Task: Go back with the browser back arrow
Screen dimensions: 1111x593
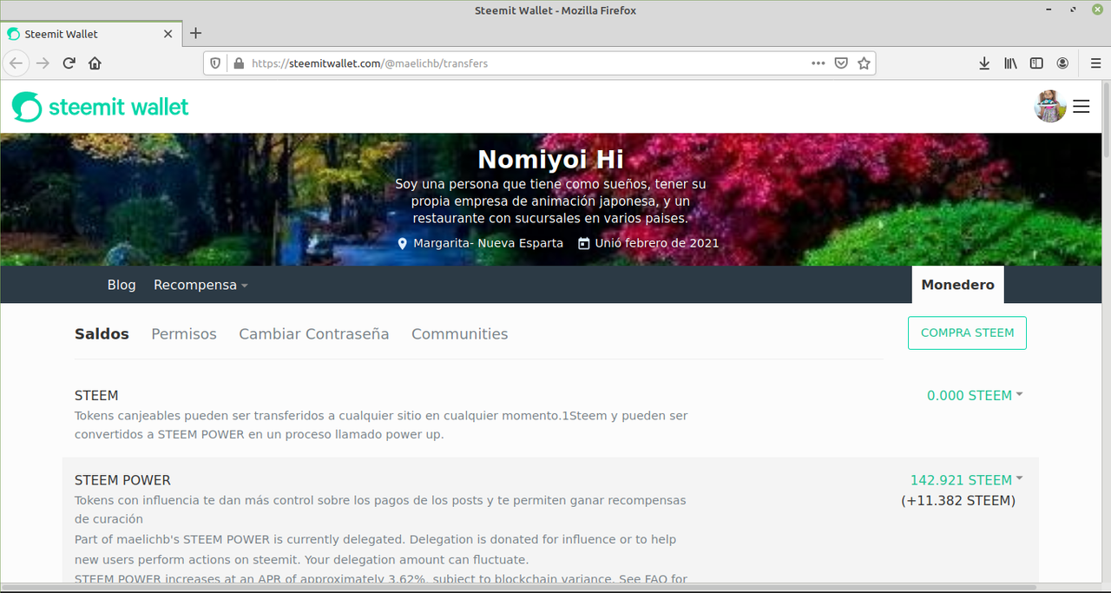Action: coord(16,63)
